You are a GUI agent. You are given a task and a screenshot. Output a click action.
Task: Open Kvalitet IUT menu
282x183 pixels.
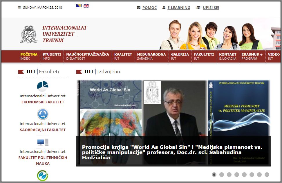(123, 56)
